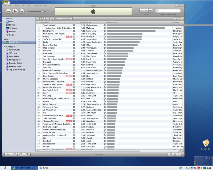Open the File menu
Image resolution: width=213 pixels, height=170 pixels.
pyautogui.click(x=5, y=6)
